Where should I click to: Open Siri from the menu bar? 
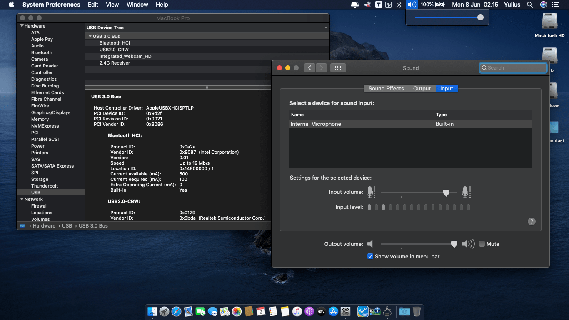click(544, 5)
